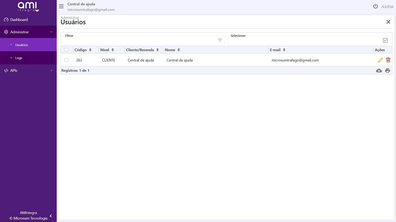Open the Logs submenu item
This screenshot has width=396, height=222.
pos(19,58)
